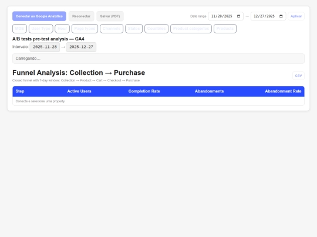The width and height of the screenshot is (317, 237).
Task: Switch to the User Type tab
Action: [x=41, y=29]
